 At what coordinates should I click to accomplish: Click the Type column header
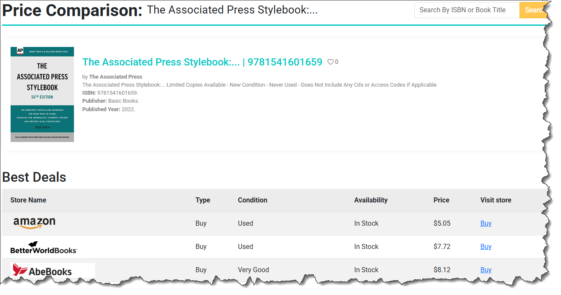pyautogui.click(x=203, y=200)
